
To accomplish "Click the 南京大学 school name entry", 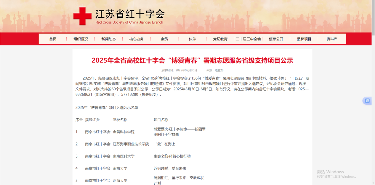I will click(120, 168).
